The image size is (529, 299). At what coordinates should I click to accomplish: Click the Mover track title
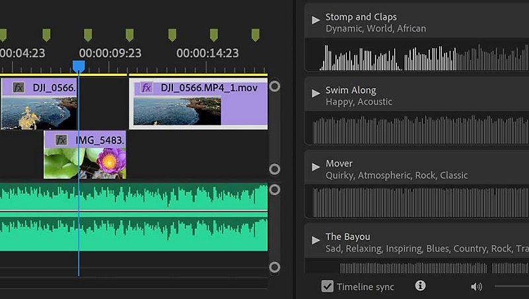(x=339, y=164)
